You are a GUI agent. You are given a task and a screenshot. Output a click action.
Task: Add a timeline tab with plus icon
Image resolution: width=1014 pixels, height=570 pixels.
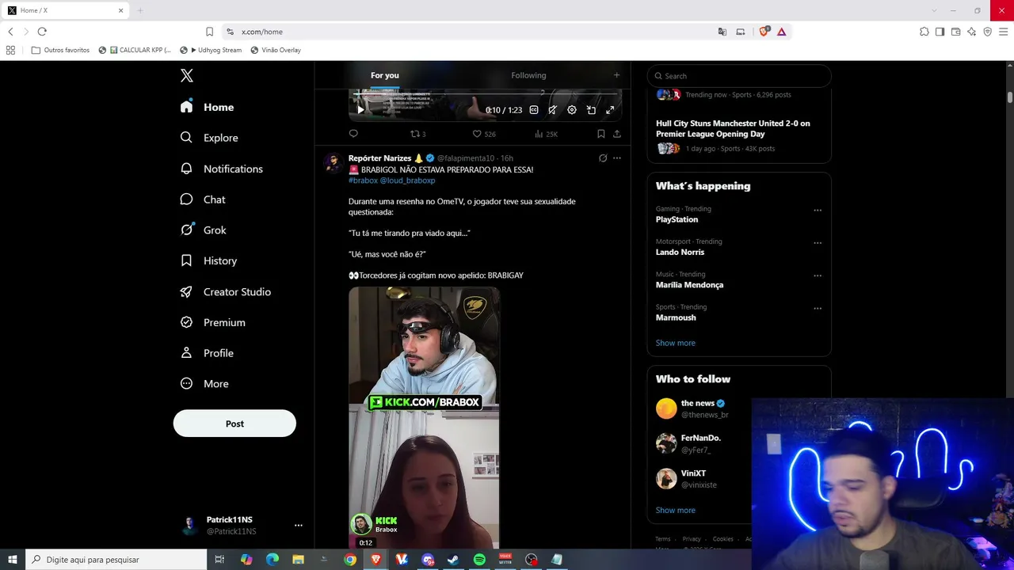click(616, 75)
